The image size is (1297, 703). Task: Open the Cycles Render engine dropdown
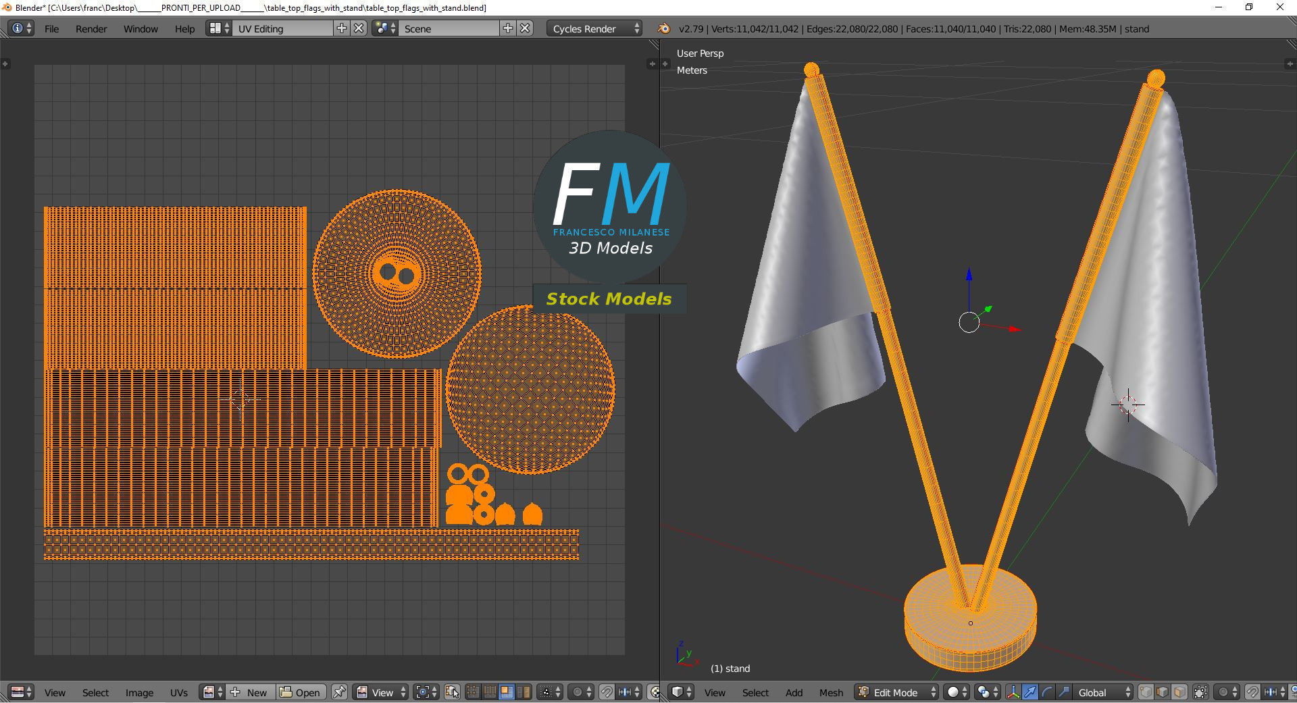[594, 28]
